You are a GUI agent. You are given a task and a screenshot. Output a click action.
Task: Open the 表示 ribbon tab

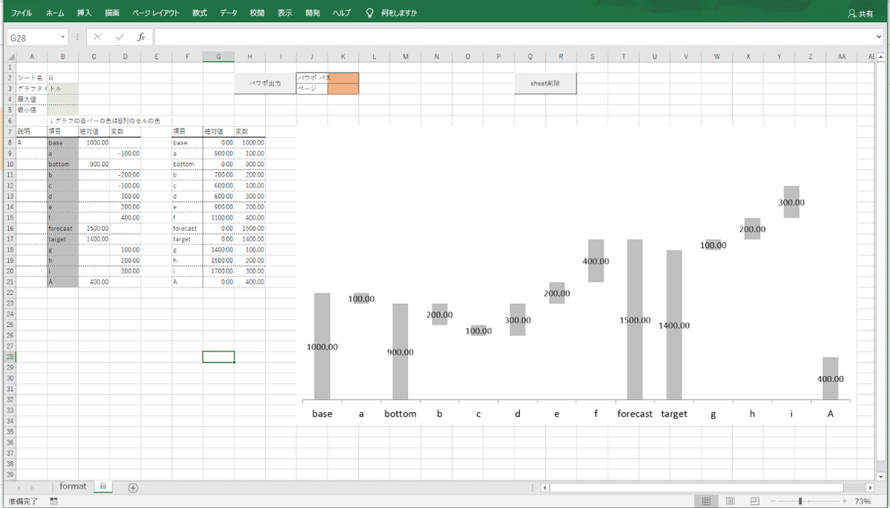(285, 13)
